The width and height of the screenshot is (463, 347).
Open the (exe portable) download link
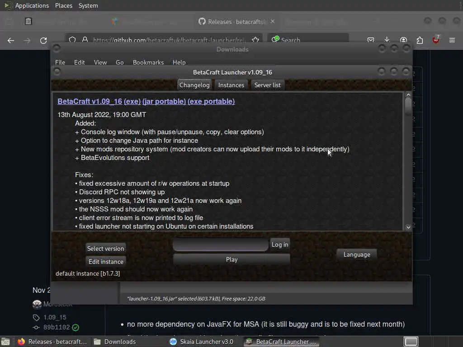(x=211, y=101)
